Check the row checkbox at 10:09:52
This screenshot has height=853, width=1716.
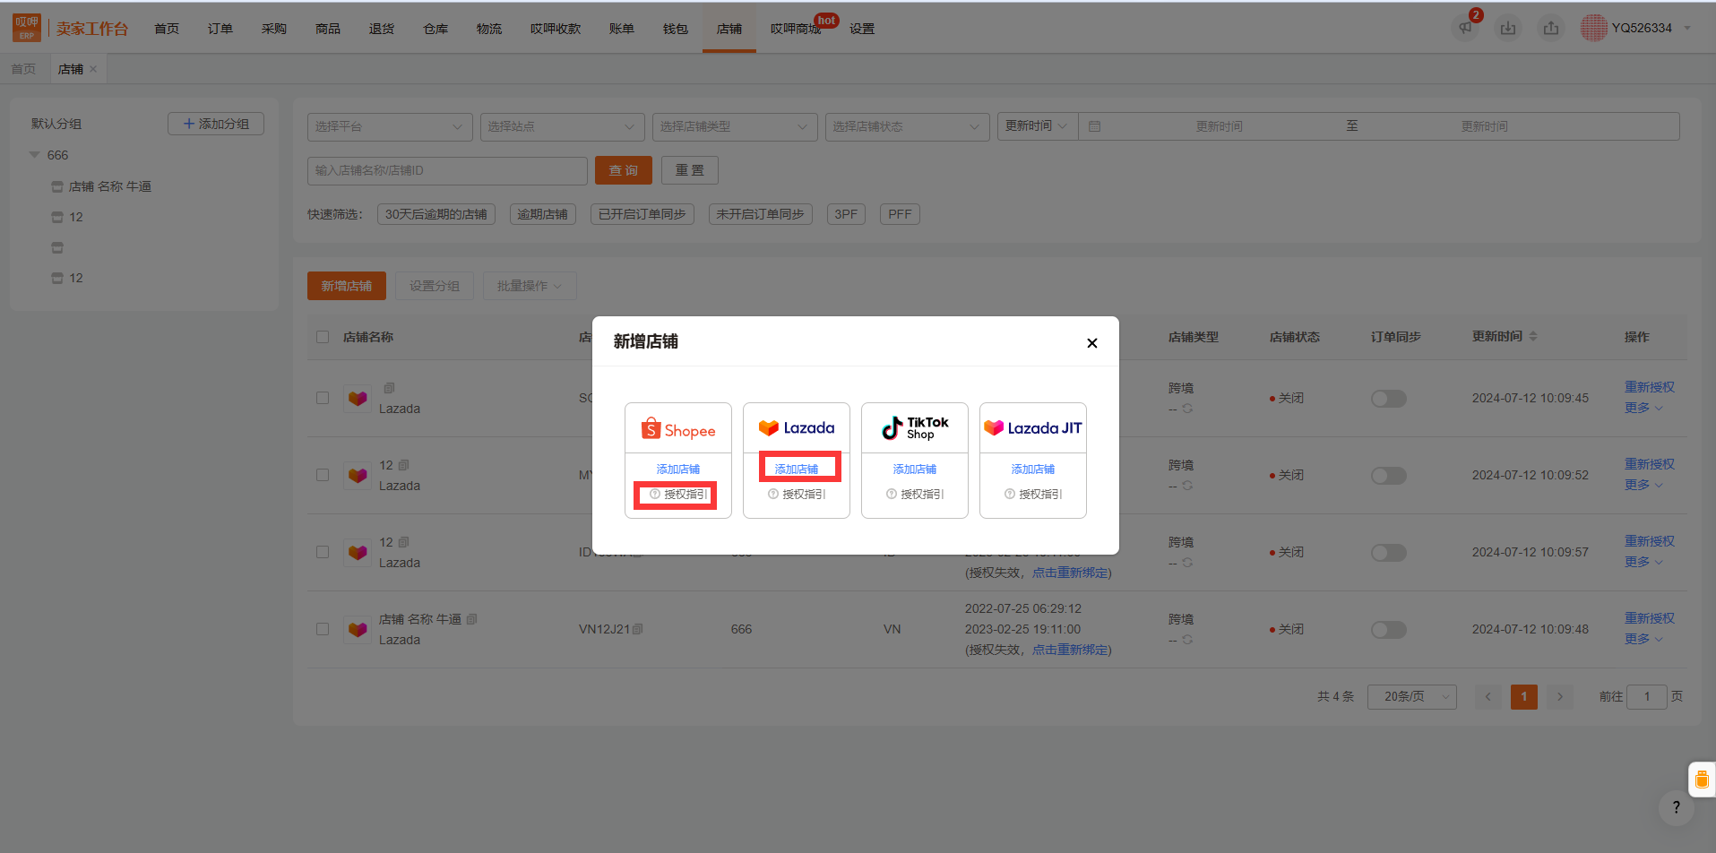coord(323,475)
